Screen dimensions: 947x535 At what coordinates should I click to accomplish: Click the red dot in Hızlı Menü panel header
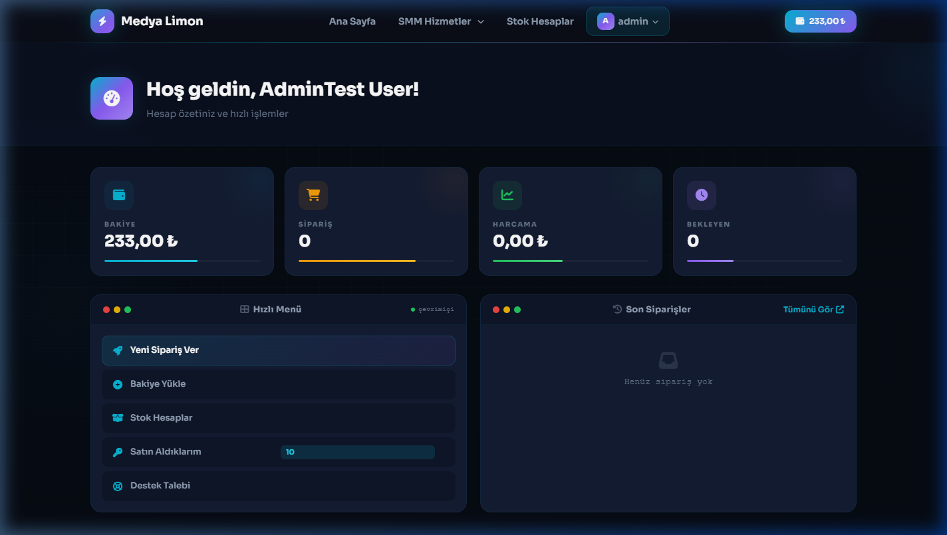coord(106,310)
